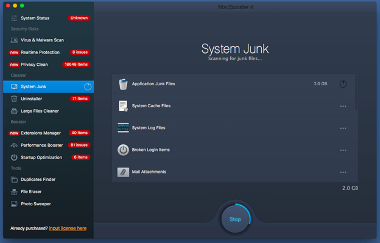
Task: Select the System Cache Files label
Action: click(151, 106)
